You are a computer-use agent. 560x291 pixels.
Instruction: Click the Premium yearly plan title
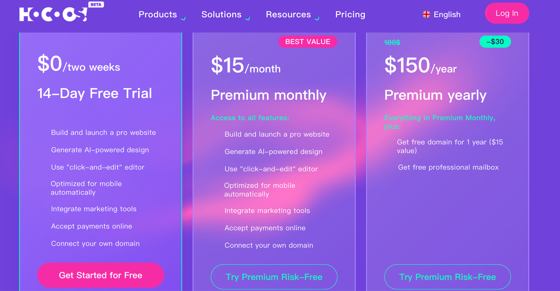tap(435, 95)
